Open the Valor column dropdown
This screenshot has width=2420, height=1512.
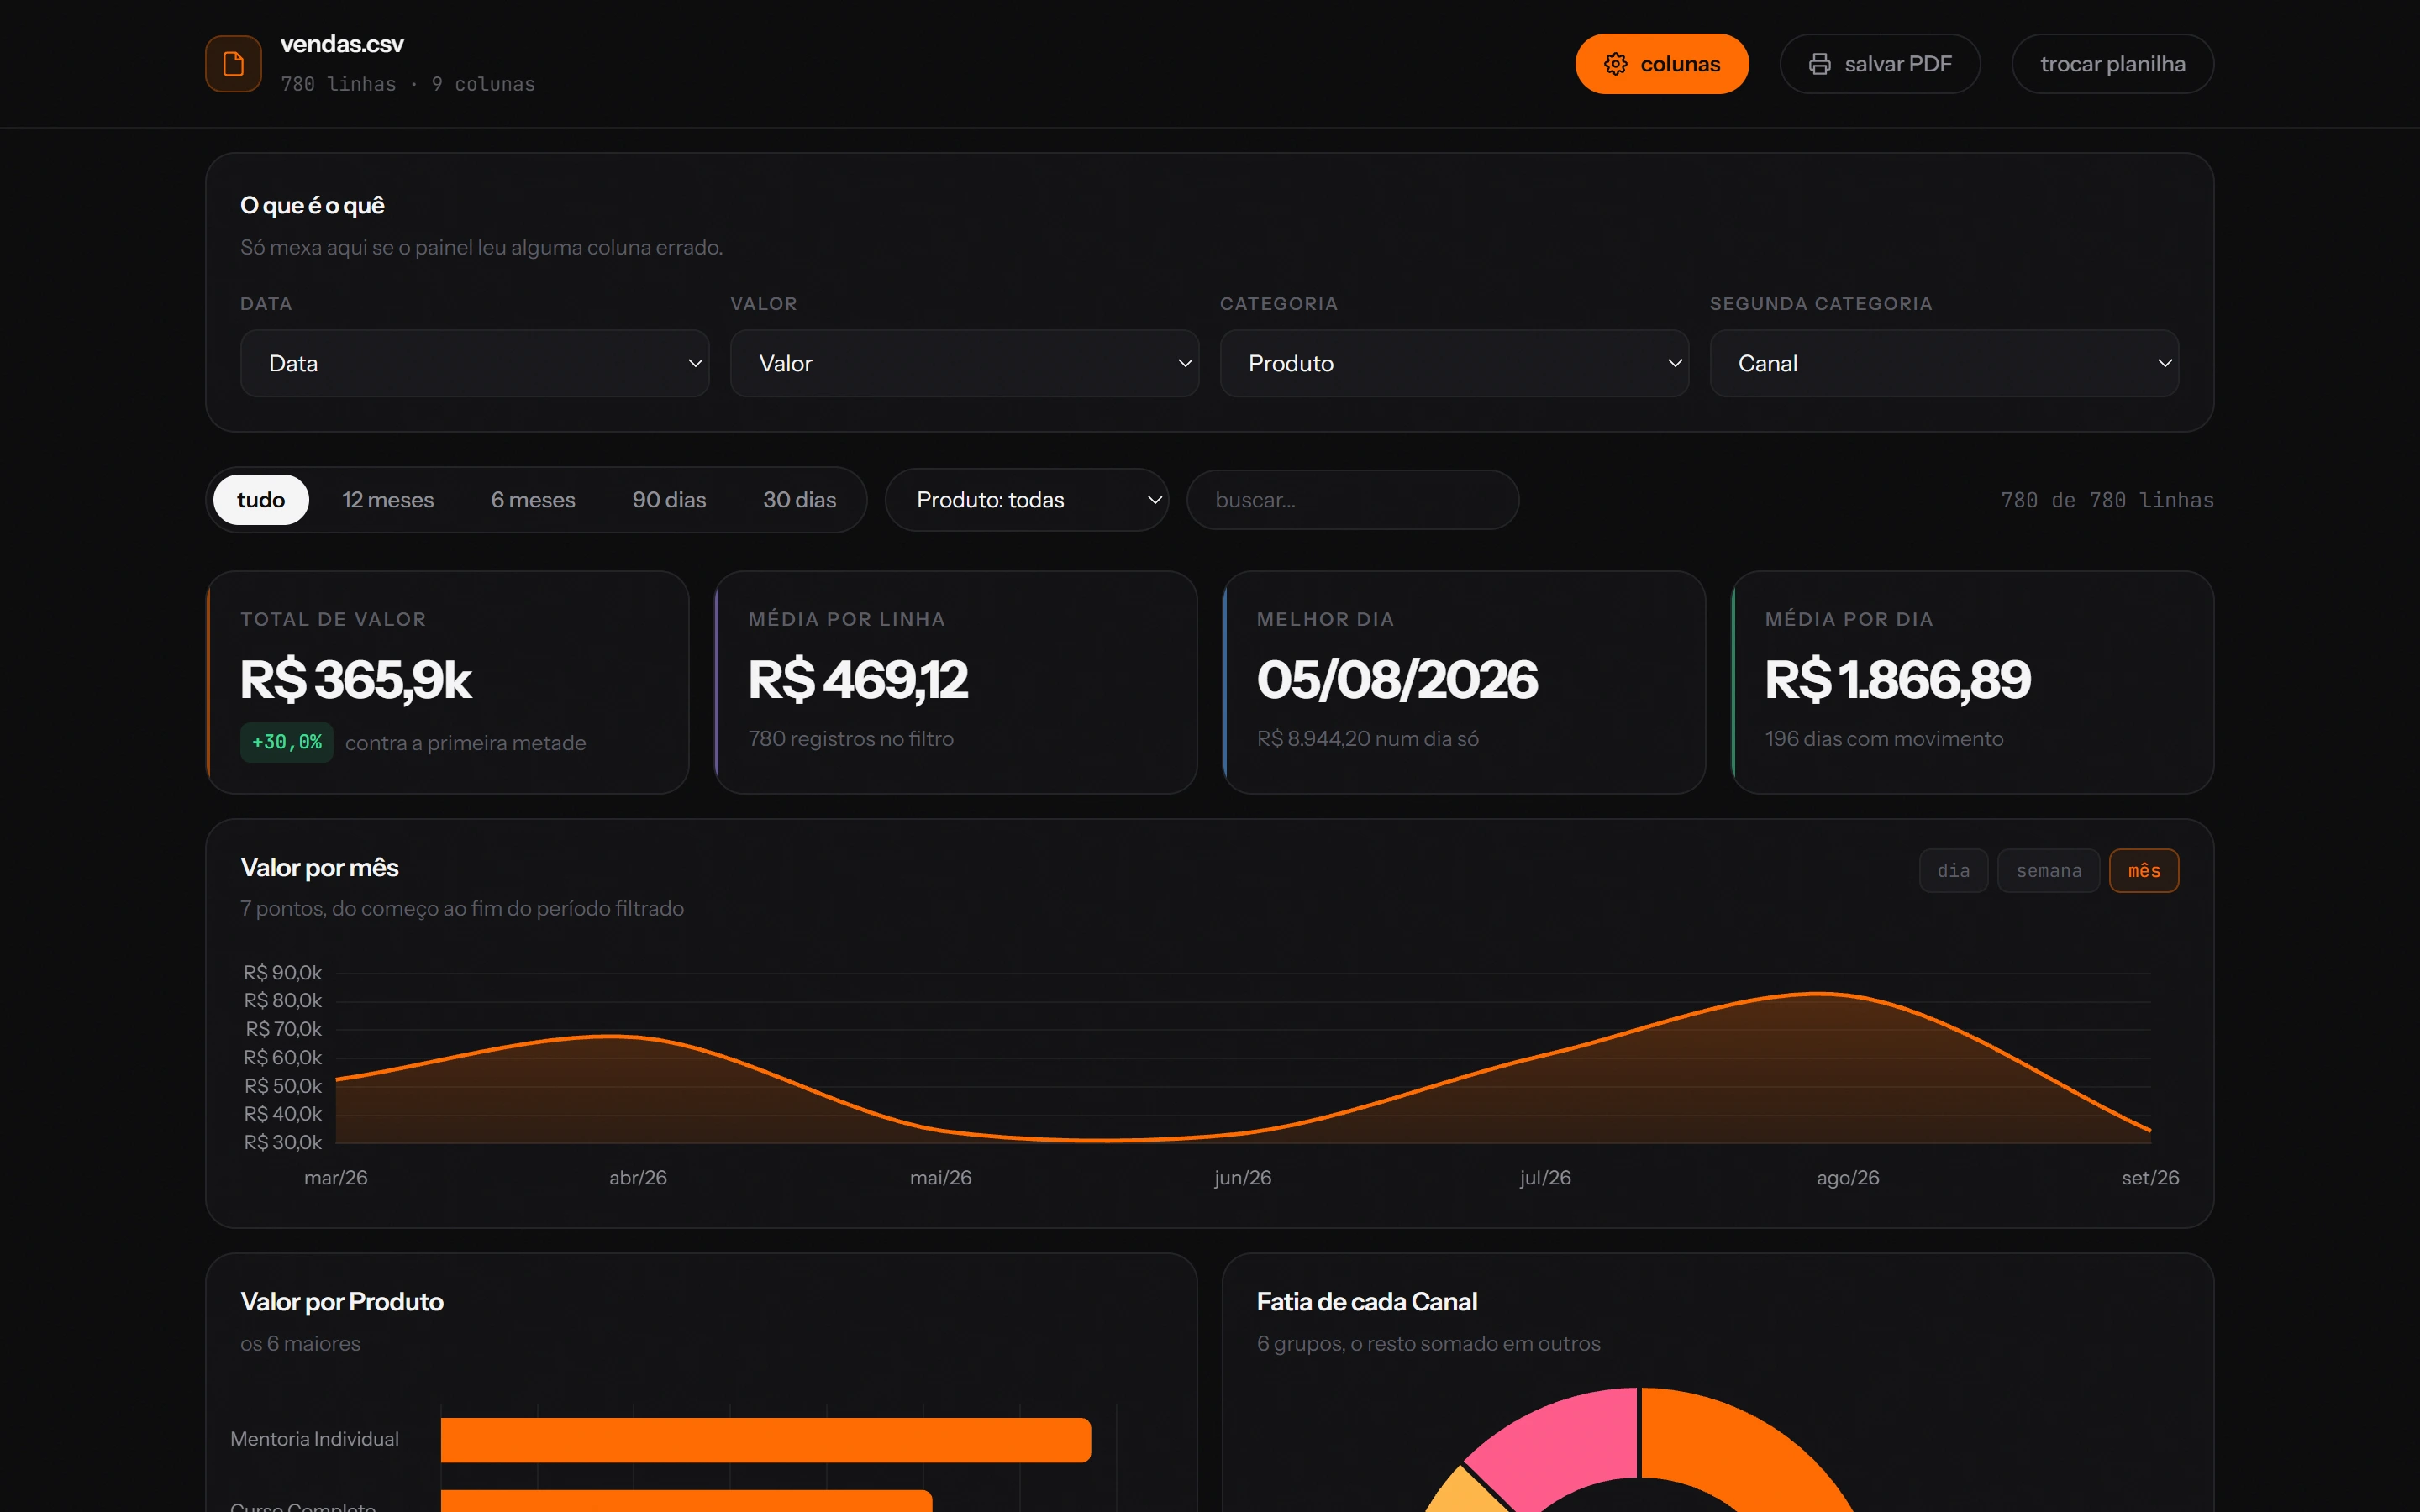pyautogui.click(x=964, y=363)
